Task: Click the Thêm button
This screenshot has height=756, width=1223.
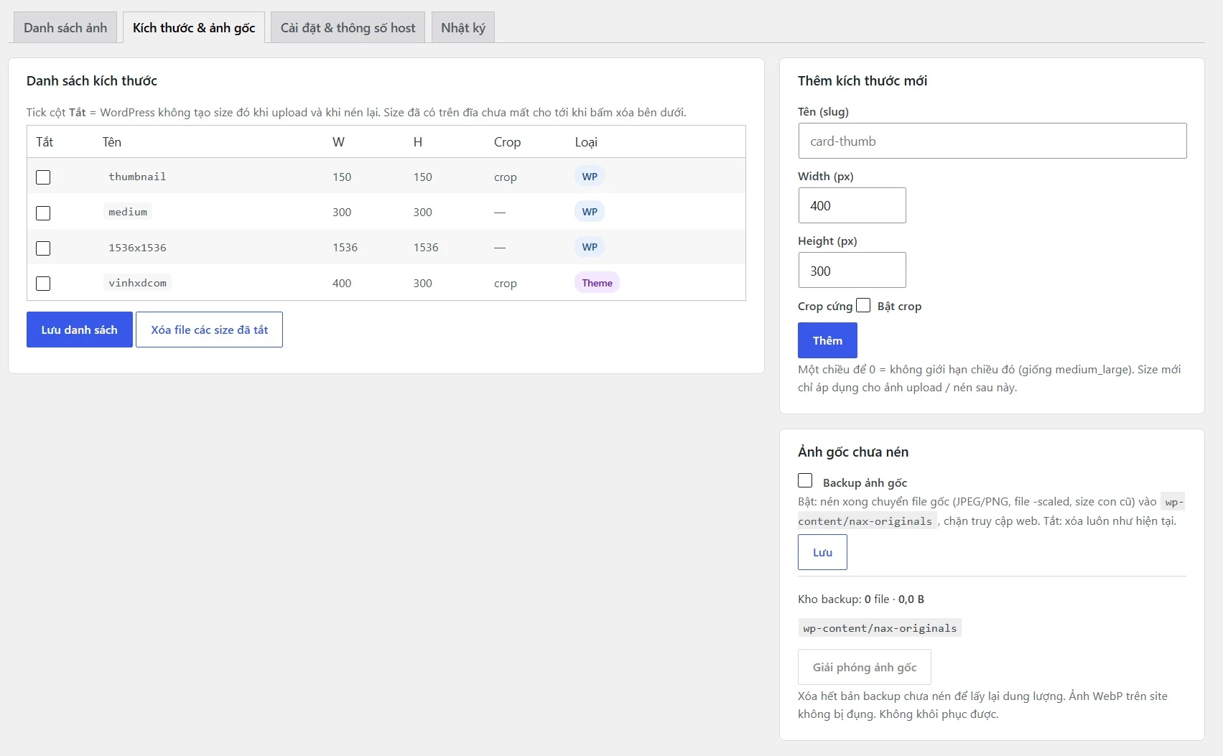Action: (x=827, y=340)
